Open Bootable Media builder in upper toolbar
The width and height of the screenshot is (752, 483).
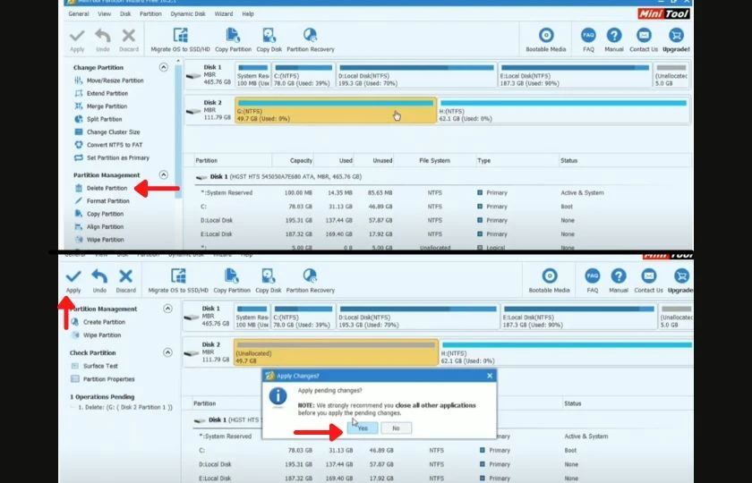[546, 39]
